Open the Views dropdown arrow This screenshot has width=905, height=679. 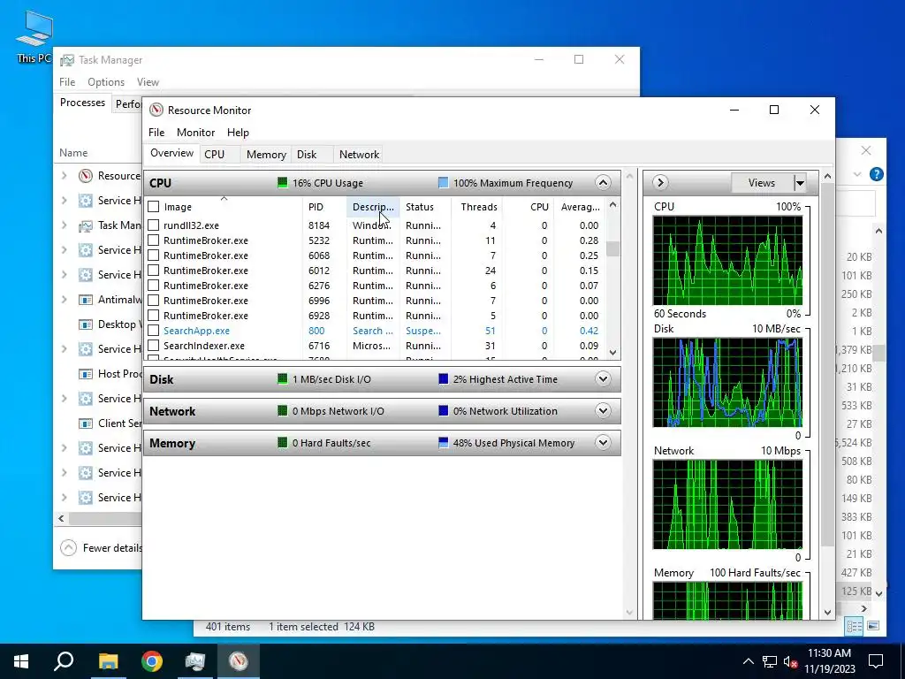799,183
